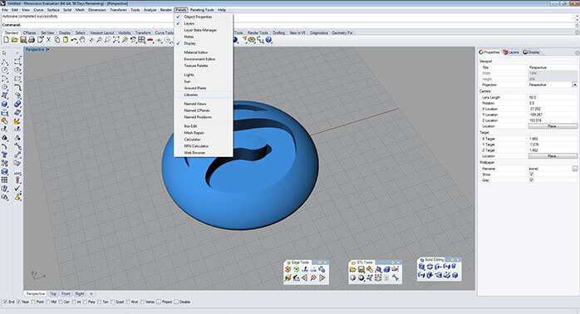Click the Print icon in Standard toolbar
This screenshot has width=580, height=314.
pos(32,40)
